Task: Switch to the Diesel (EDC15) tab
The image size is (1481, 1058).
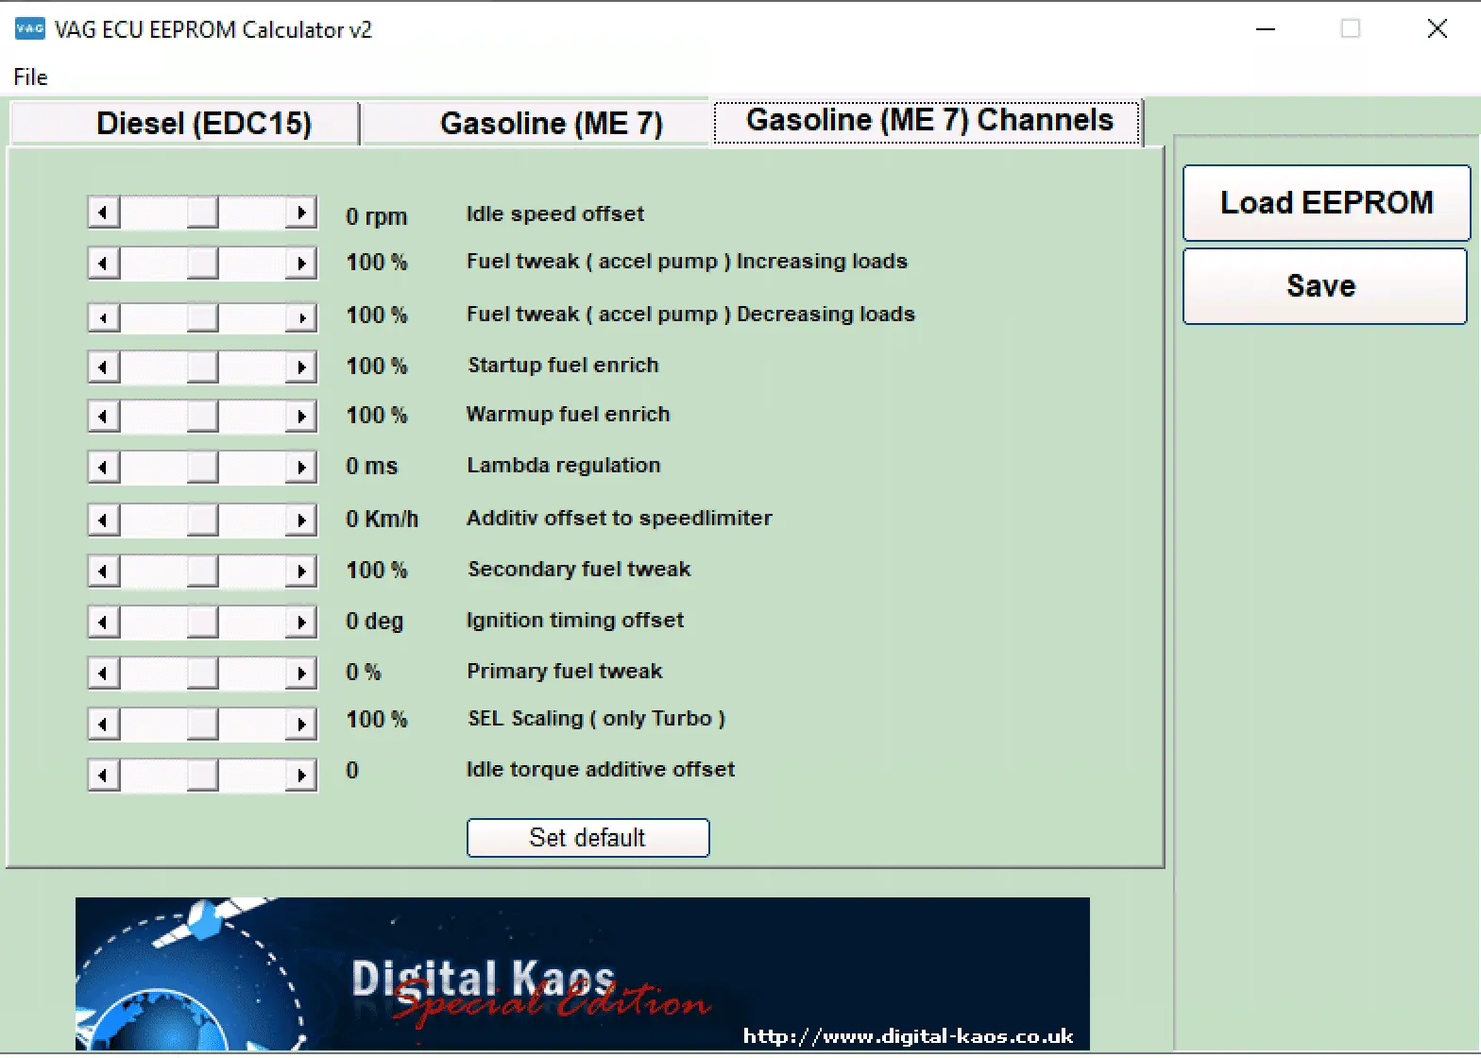Action: 185,124
